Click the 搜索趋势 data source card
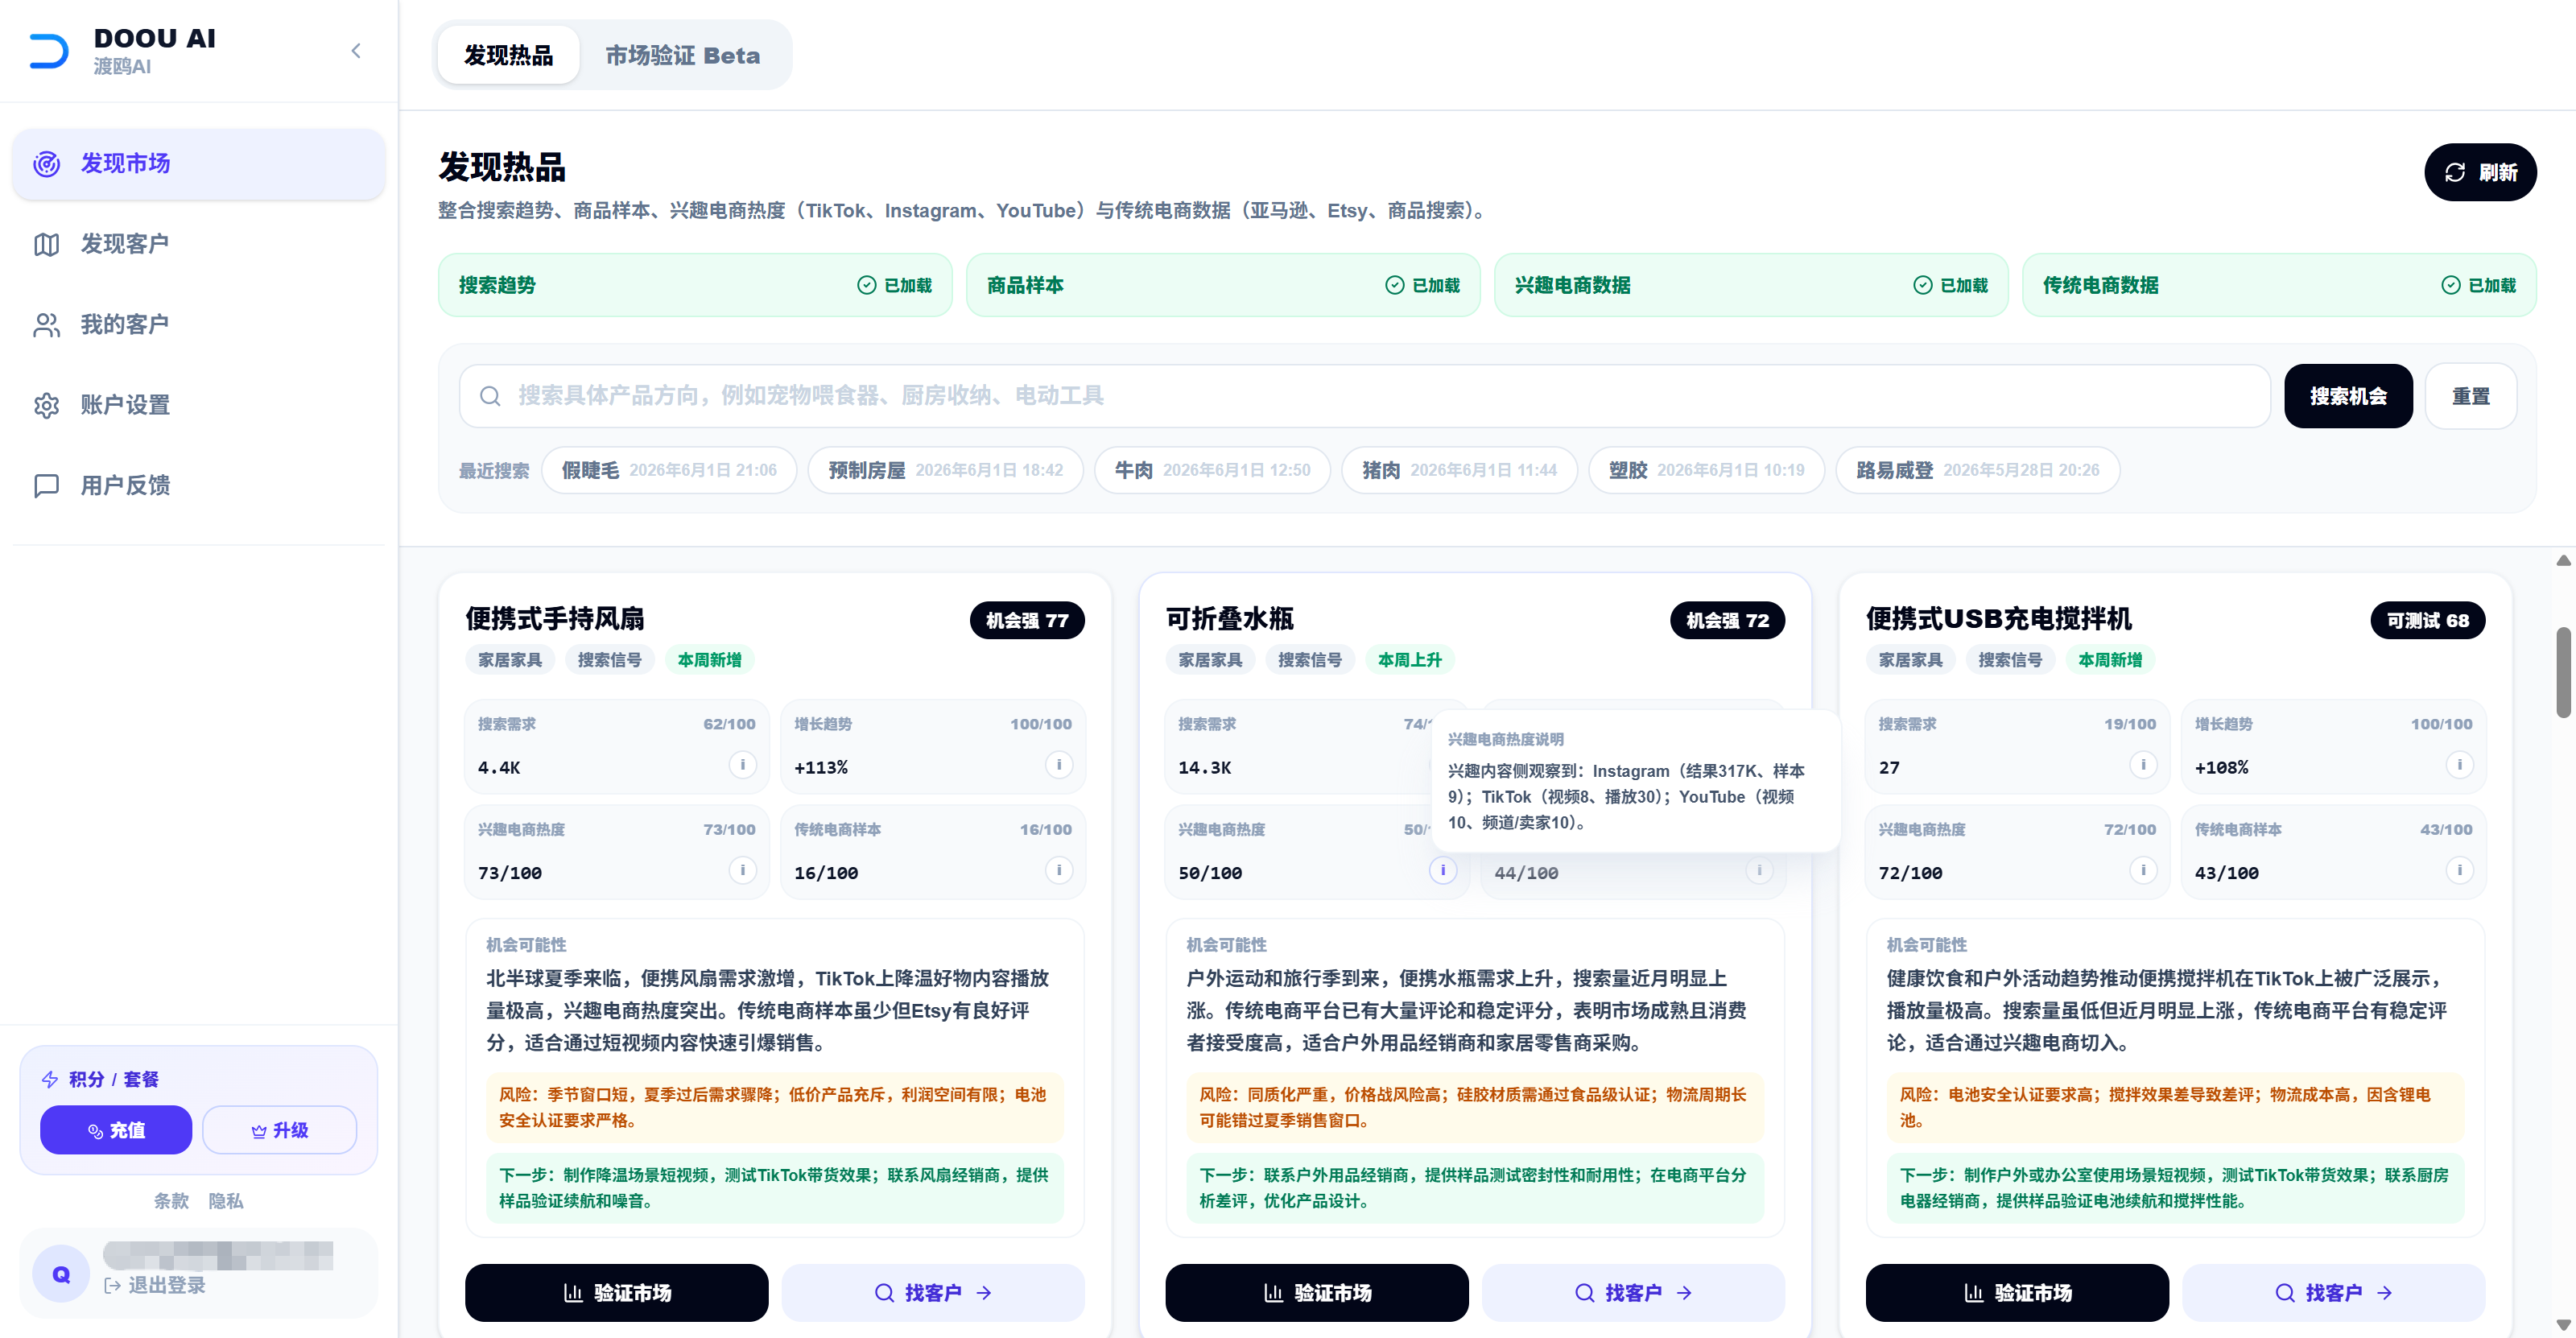Image resolution: width=2576 pixels, height=1338 pixels. point(695,285)
